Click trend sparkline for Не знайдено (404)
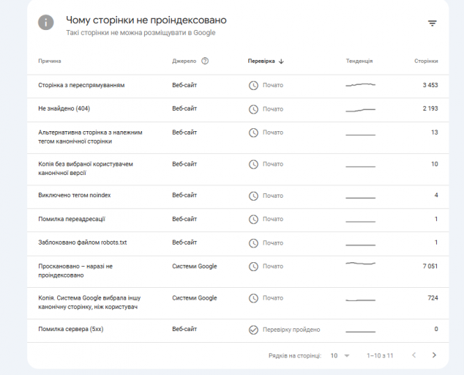Image resolution: width=464 pixels, height=375 pixels. (360, 110)
